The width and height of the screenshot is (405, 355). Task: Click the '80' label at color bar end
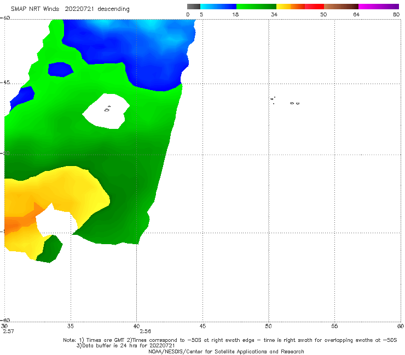[396, 14]
